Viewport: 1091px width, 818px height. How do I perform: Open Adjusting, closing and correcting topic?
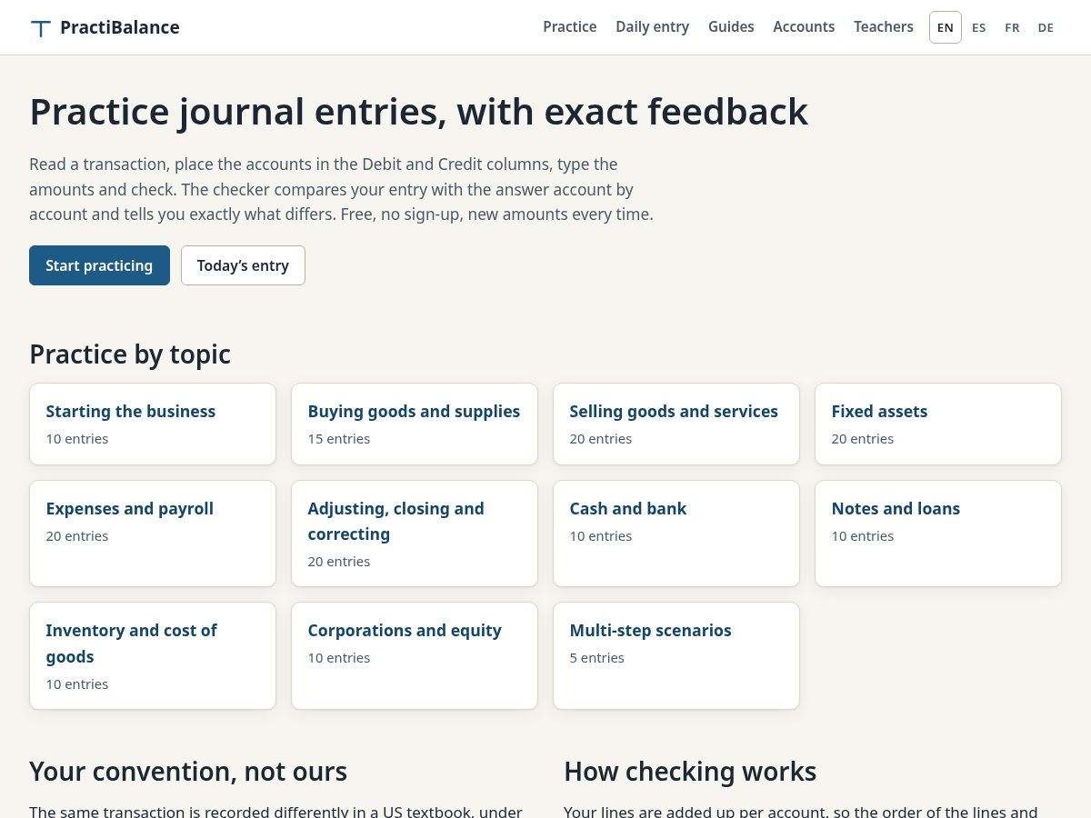click(x=415, y=534)
